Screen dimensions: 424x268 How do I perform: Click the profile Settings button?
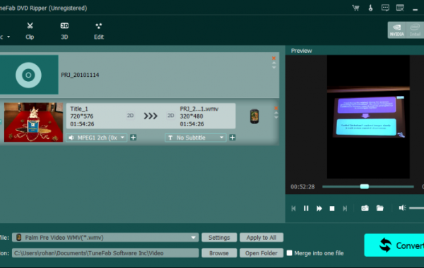click(219, 238)
